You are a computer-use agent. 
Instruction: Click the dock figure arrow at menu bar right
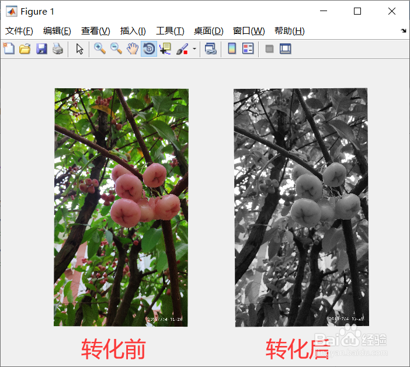pos(404,30)
